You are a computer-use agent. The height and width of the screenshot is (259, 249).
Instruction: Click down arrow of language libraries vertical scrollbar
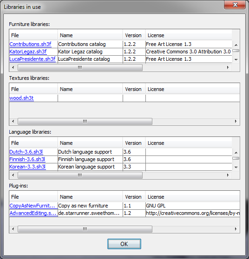pos(236,167)
